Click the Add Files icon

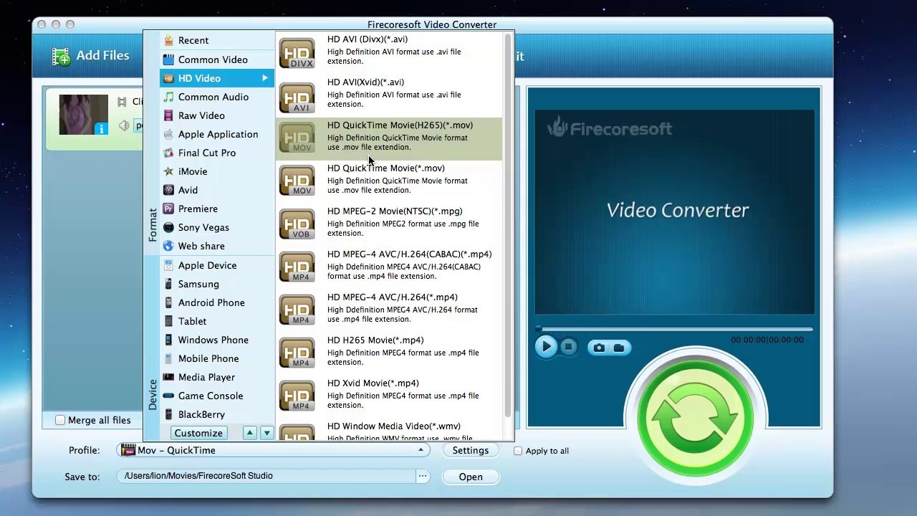[61, 57]
